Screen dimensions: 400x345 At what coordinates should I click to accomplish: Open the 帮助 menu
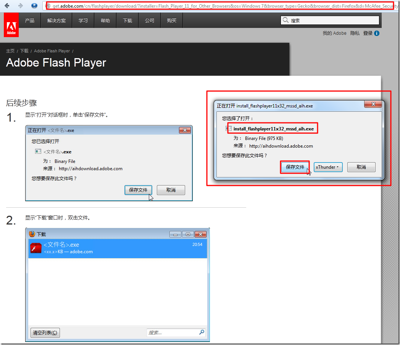pyautogui.click(x=105, y=20)
